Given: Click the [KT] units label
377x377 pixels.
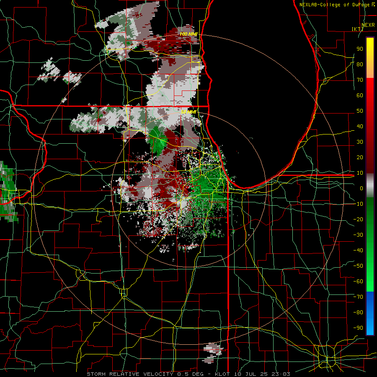Looking at the screenshot, I should [358, 29].
